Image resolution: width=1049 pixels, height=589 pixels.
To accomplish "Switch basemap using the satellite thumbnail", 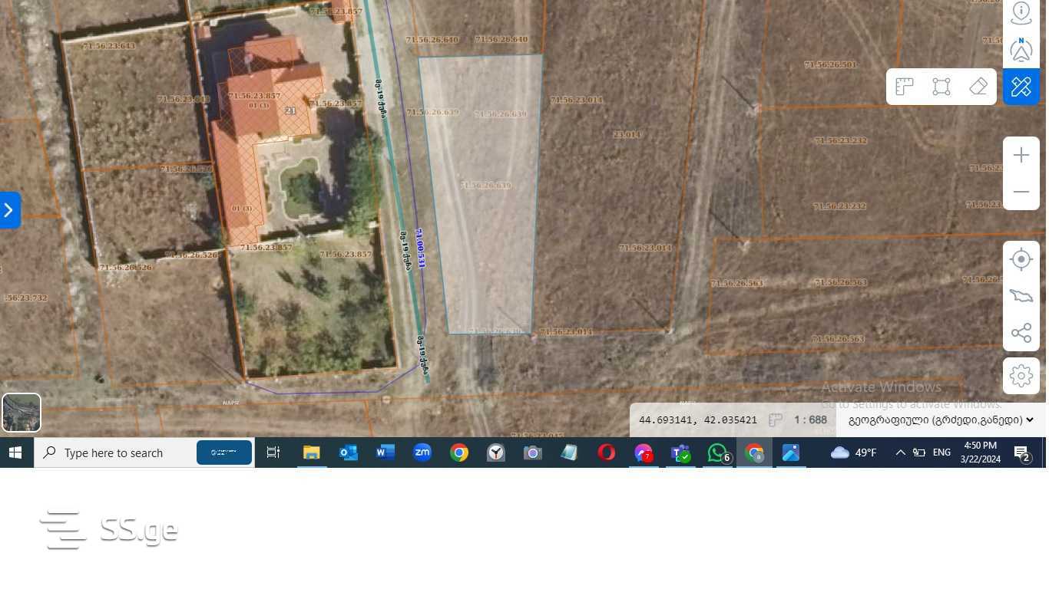I will [22, 413].
